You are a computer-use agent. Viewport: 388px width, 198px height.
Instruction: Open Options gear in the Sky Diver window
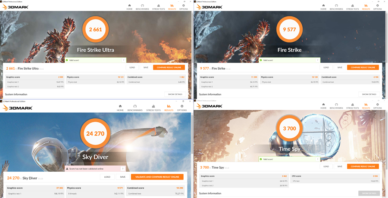182,108
